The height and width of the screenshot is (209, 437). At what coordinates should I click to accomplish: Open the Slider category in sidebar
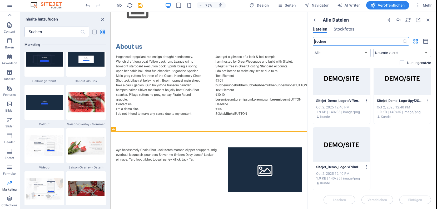(9, 122)
